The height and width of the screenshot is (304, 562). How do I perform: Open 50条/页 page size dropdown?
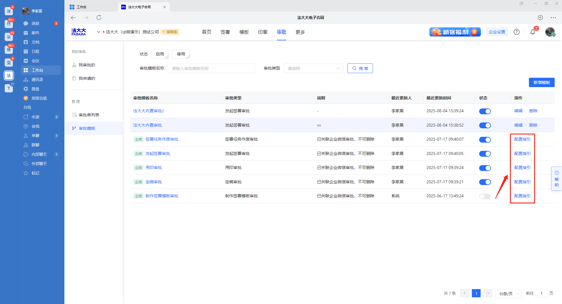click(x=508, y=293)
